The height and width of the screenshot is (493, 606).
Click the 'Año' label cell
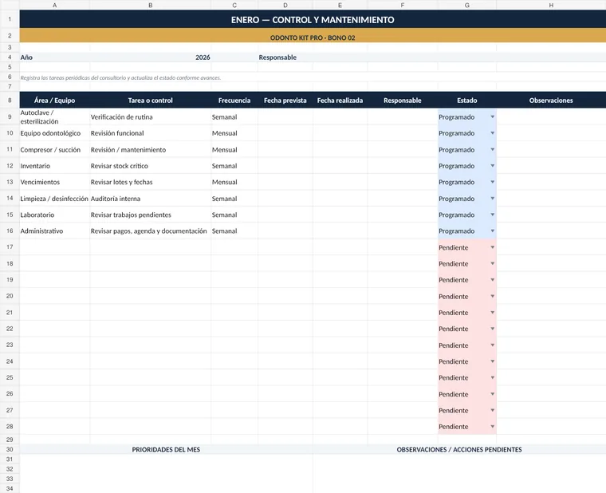[54, 57]
